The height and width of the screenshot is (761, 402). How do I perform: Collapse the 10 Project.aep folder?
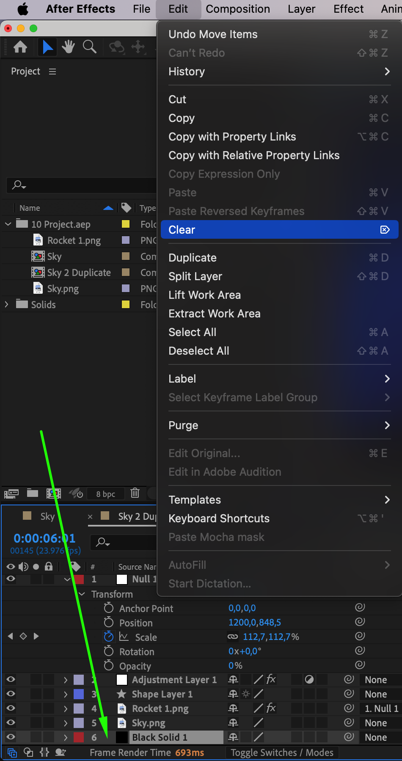tap(8, 224)
